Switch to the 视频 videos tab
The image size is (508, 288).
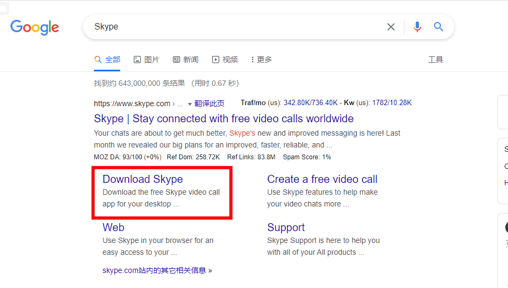[225, 60]
